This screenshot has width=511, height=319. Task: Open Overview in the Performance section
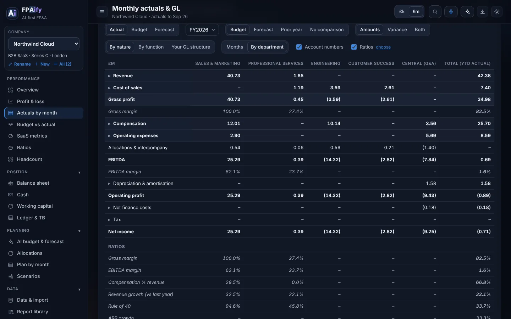click(44, 90)
